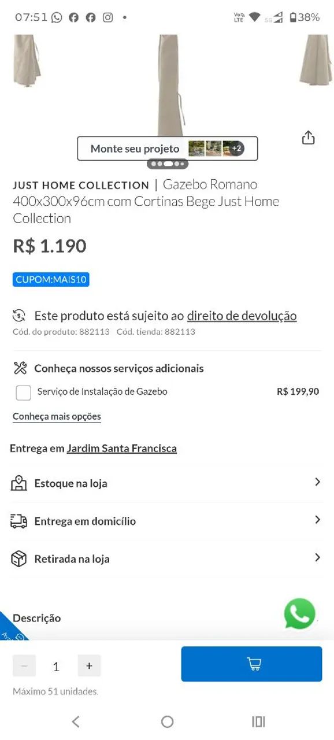Tap the store pickup box icon
This screenshot has height=740, width=334.
pyautogui.click(x=19, y=558)
